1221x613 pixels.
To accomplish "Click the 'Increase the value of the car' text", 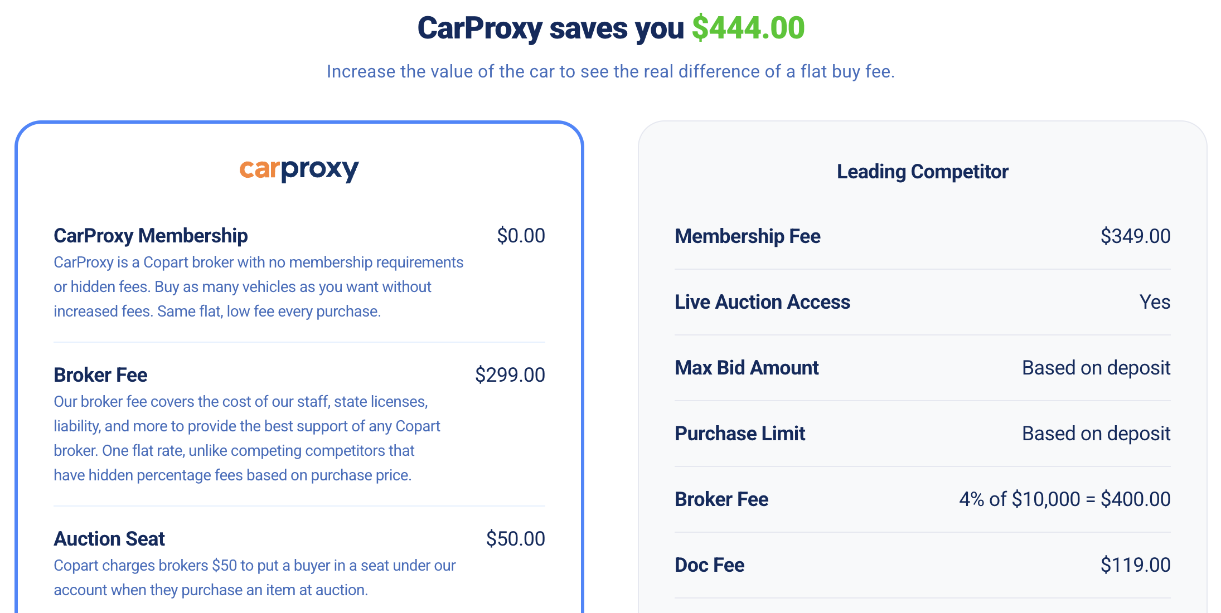I will pyautogui.click(x=610, y=71).
